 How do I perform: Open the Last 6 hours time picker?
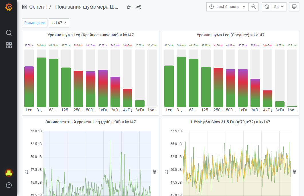click(227, 7)
